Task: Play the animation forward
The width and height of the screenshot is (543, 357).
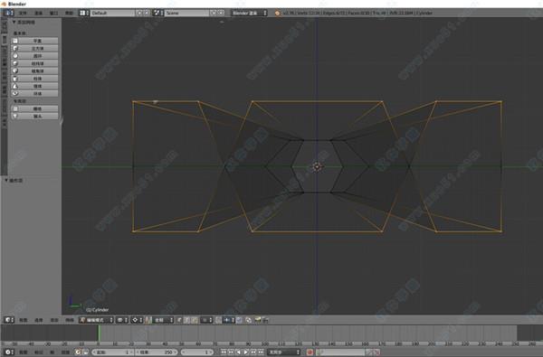Action: (x=246, y=352)
